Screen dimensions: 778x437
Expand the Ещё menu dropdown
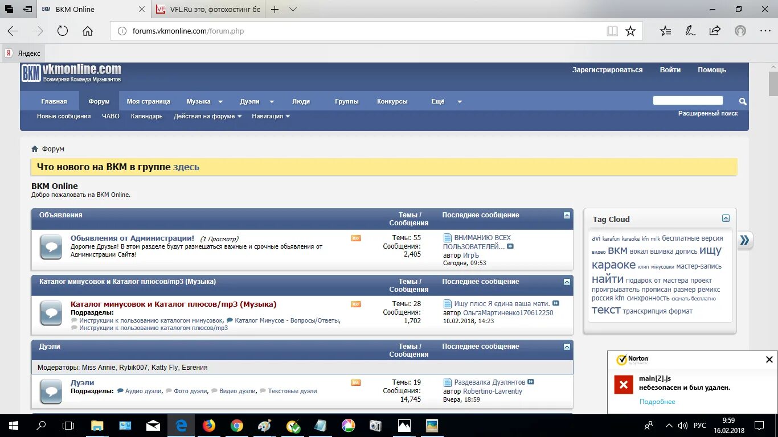click(x=460, y=102)
